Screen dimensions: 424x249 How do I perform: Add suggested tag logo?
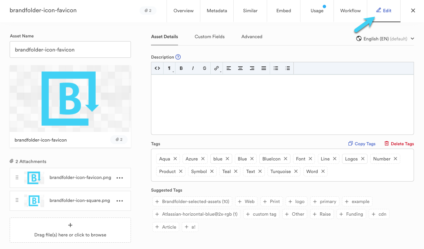coord(296,202)
